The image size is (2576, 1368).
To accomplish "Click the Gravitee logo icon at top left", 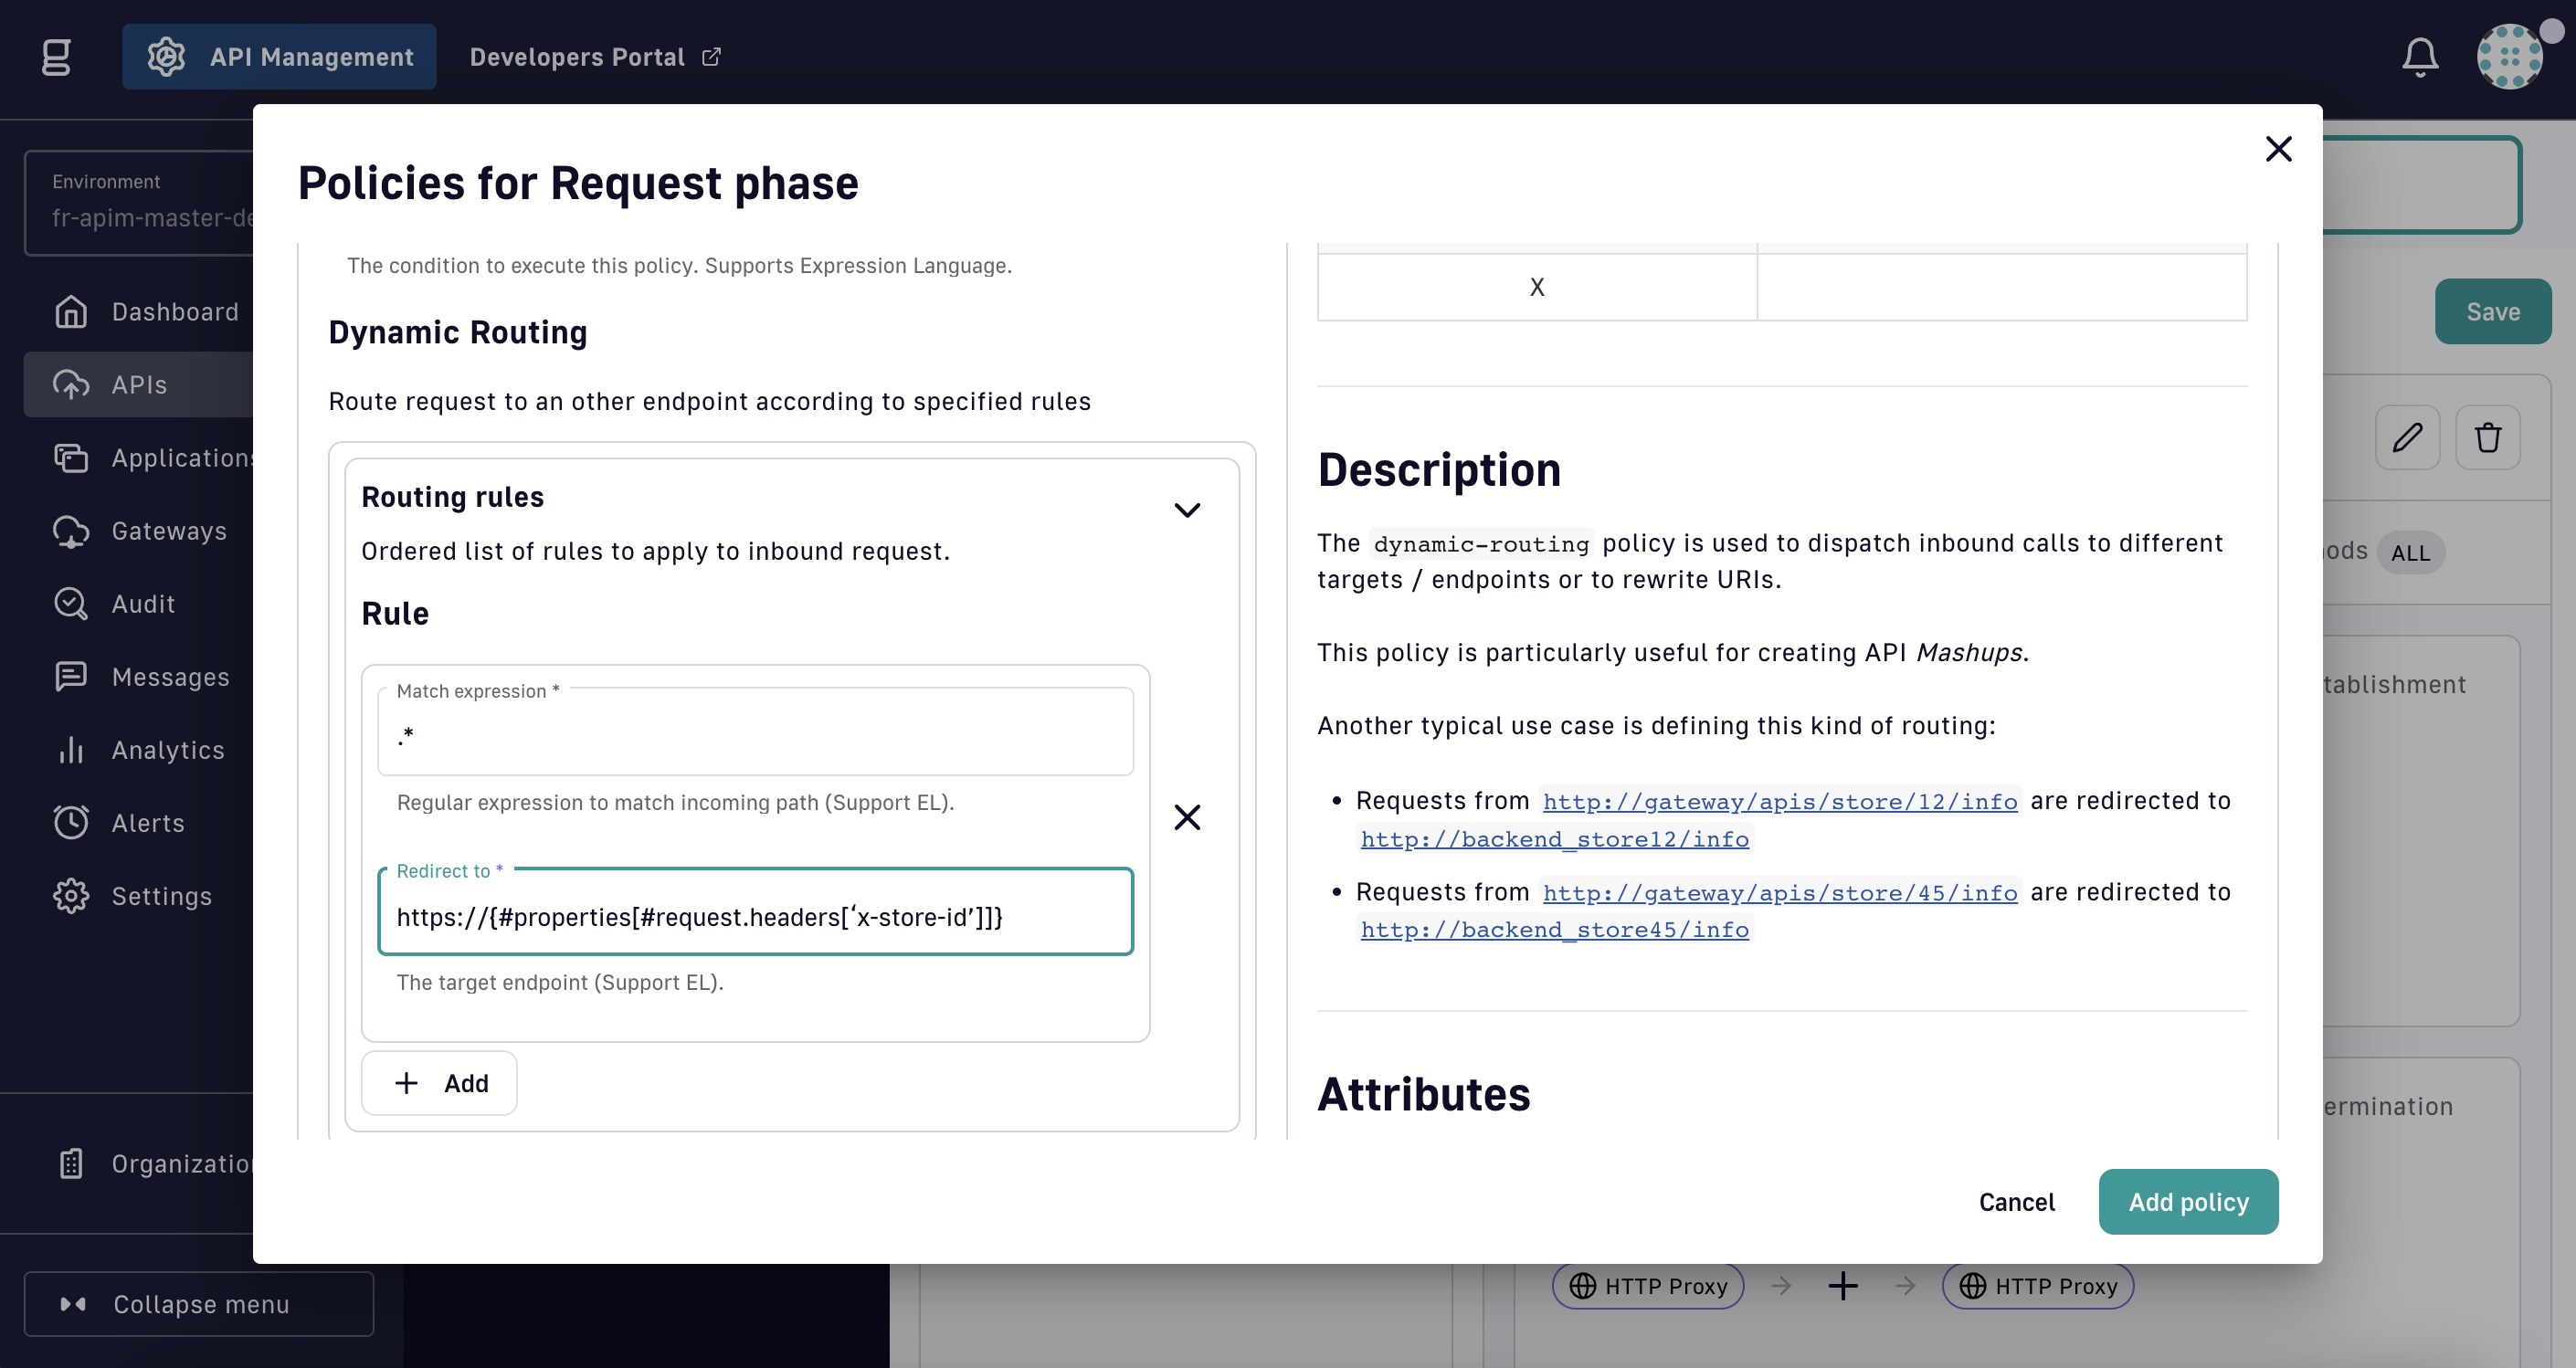I will (x=57, y=57).
